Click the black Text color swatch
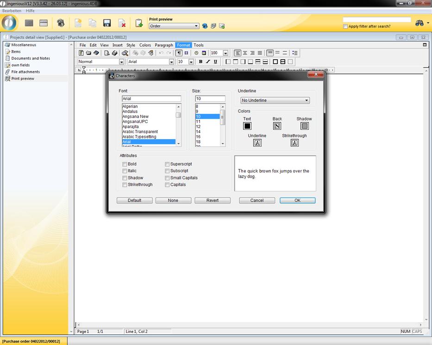Image resolution: width=432 pixels, height=345 pixels. coord(247,126)
